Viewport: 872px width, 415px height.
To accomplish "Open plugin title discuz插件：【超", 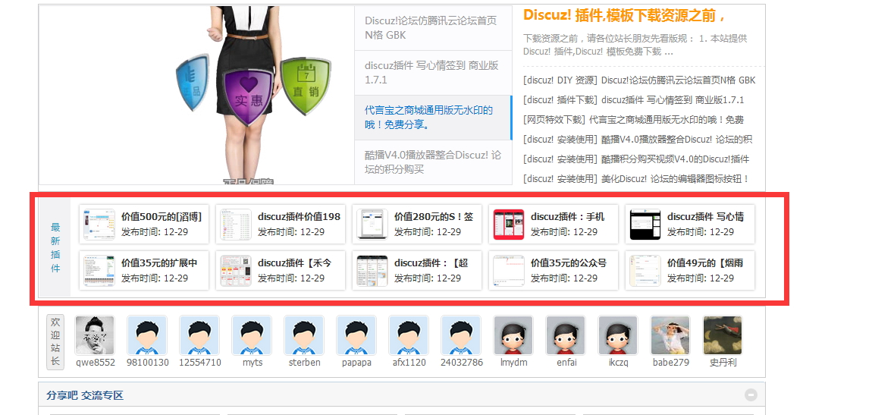I will click(431, 263).
